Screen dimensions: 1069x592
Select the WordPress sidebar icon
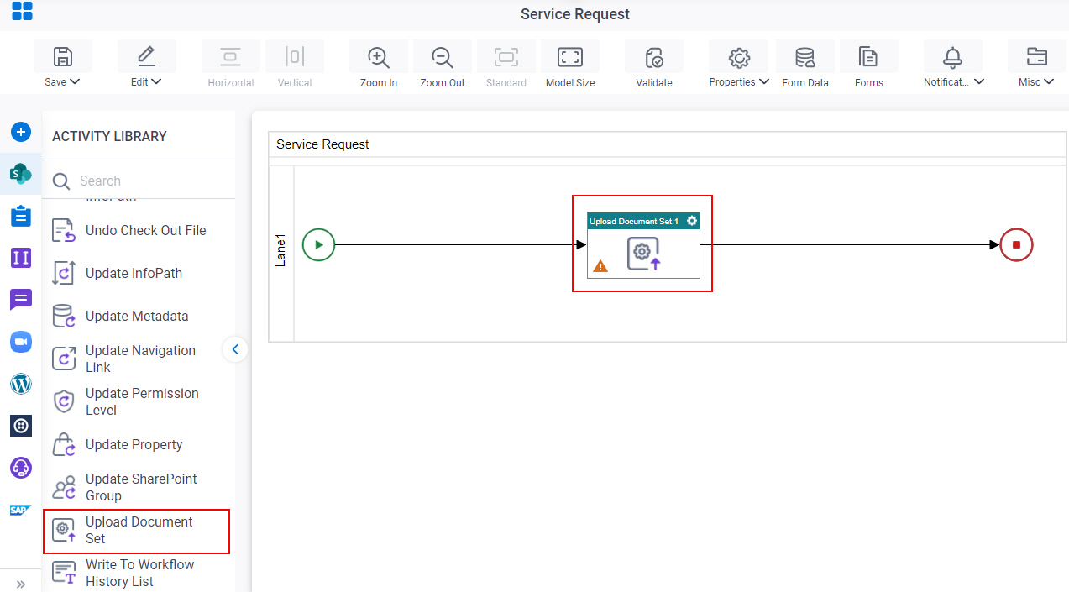[x=21, y=384]
